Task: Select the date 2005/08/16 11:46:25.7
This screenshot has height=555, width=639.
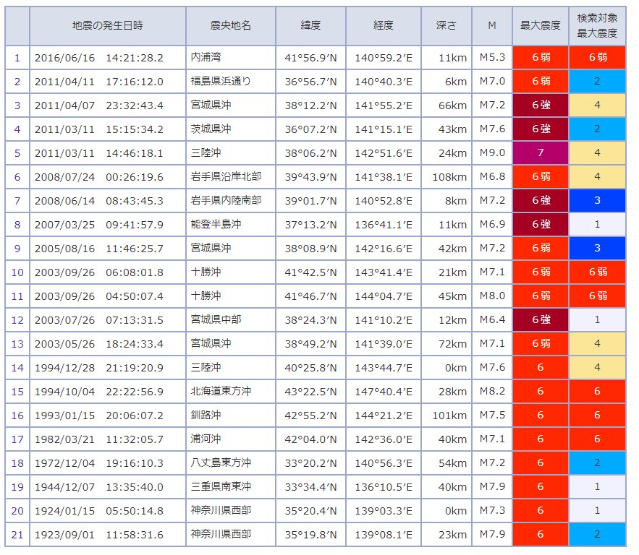Action: pos(99,249)
